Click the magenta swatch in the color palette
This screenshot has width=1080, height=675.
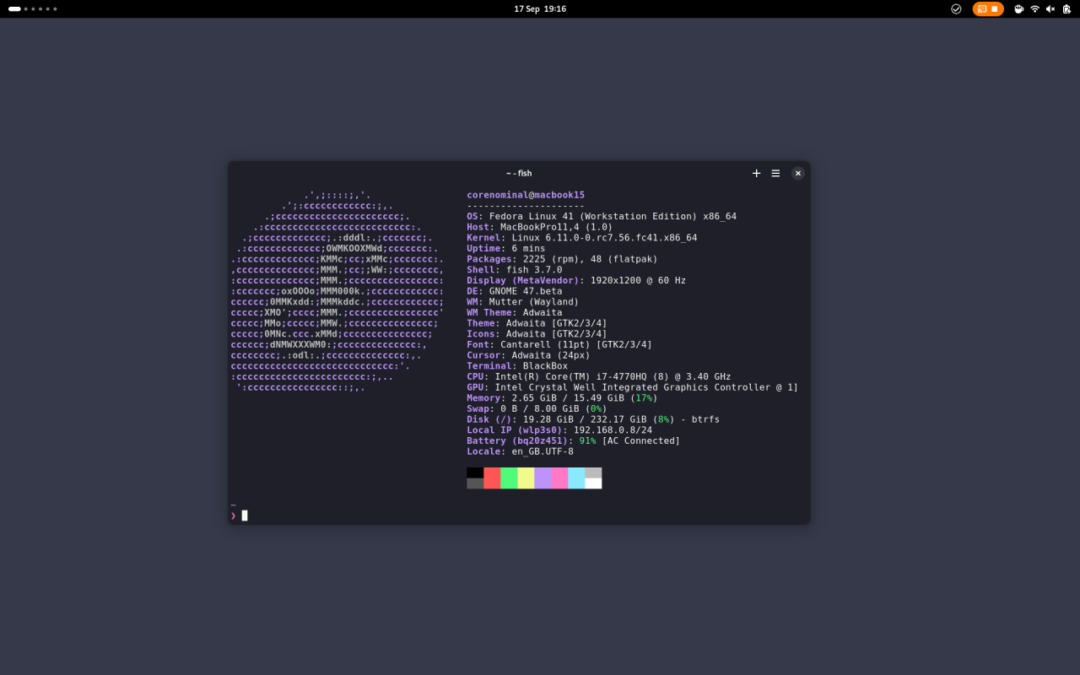click(x=561, y=478)
